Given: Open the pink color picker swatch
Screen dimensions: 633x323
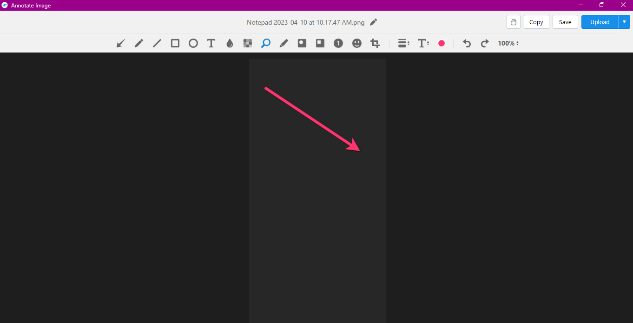Looking at the screenshot, I should [442, 43].
